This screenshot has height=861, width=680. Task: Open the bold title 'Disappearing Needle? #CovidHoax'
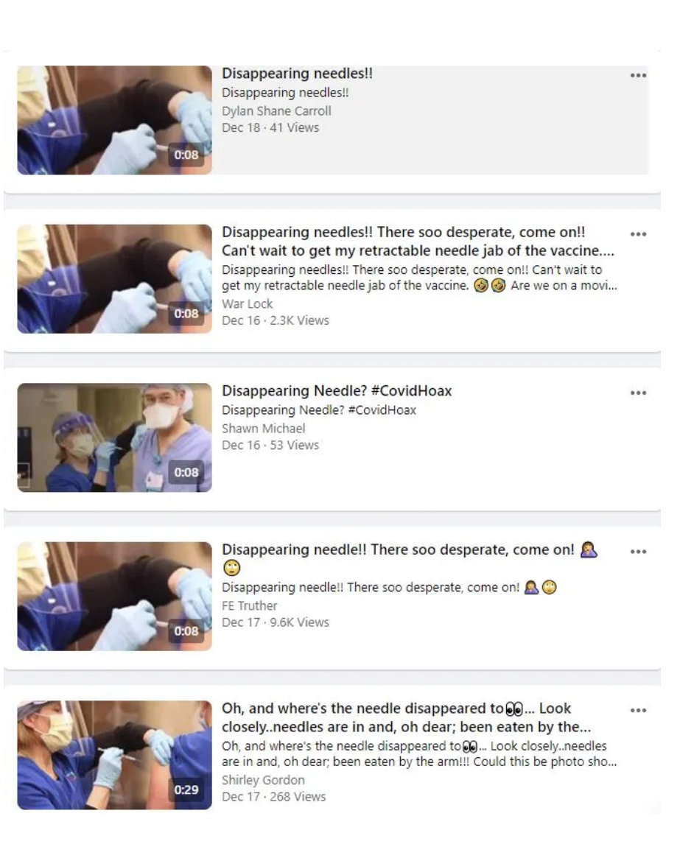337,391
